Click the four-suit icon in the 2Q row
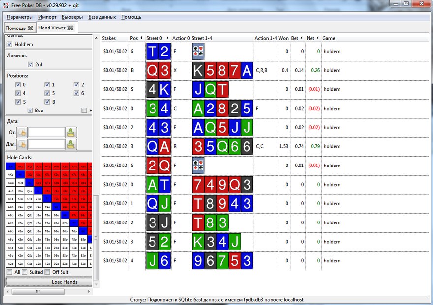This screenshot has height=305, width=433. [198, 166]
